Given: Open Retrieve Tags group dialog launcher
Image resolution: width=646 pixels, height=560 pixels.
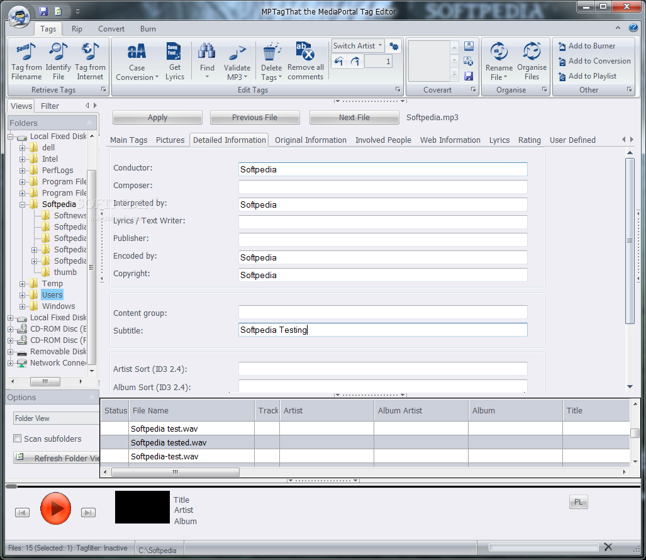Looking at the screenshot, I should coord(103,89).
